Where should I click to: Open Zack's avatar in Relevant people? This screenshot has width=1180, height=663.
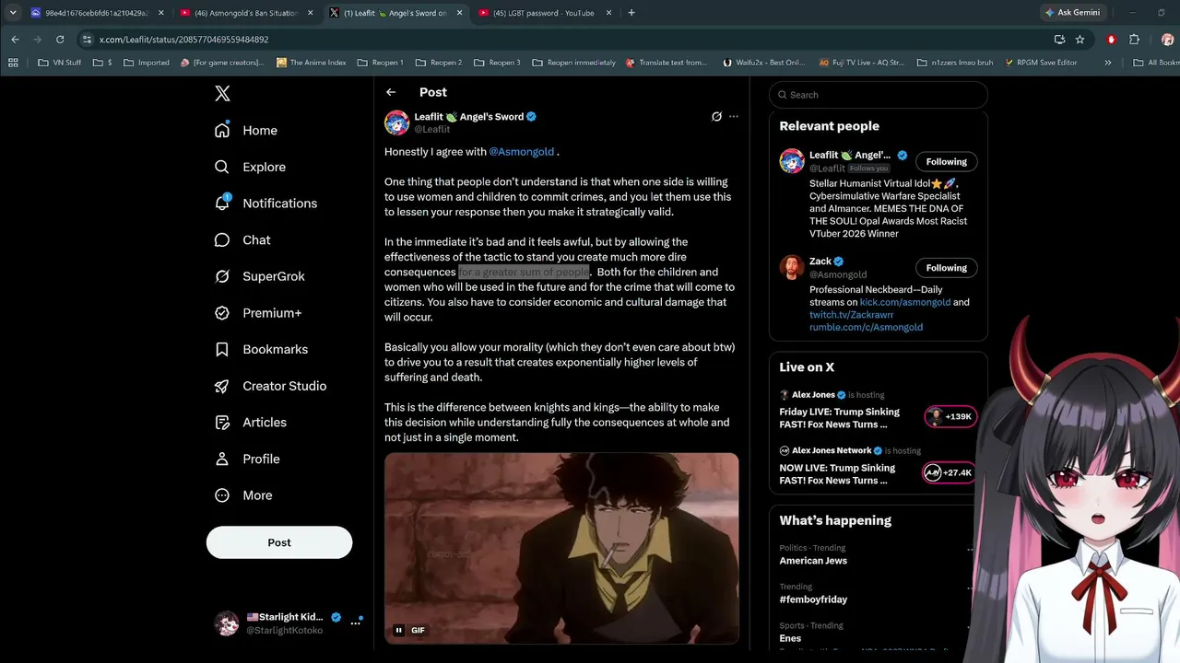coord(792,267)
